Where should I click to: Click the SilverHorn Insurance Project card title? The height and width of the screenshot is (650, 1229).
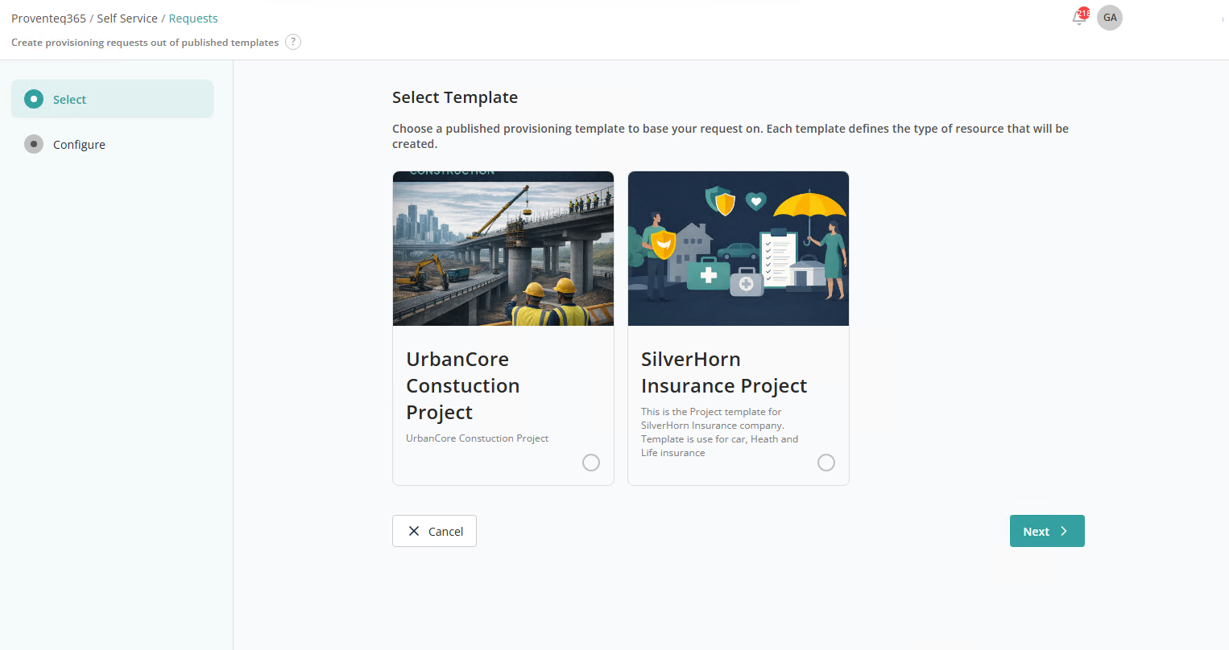(x=724, y=372)
